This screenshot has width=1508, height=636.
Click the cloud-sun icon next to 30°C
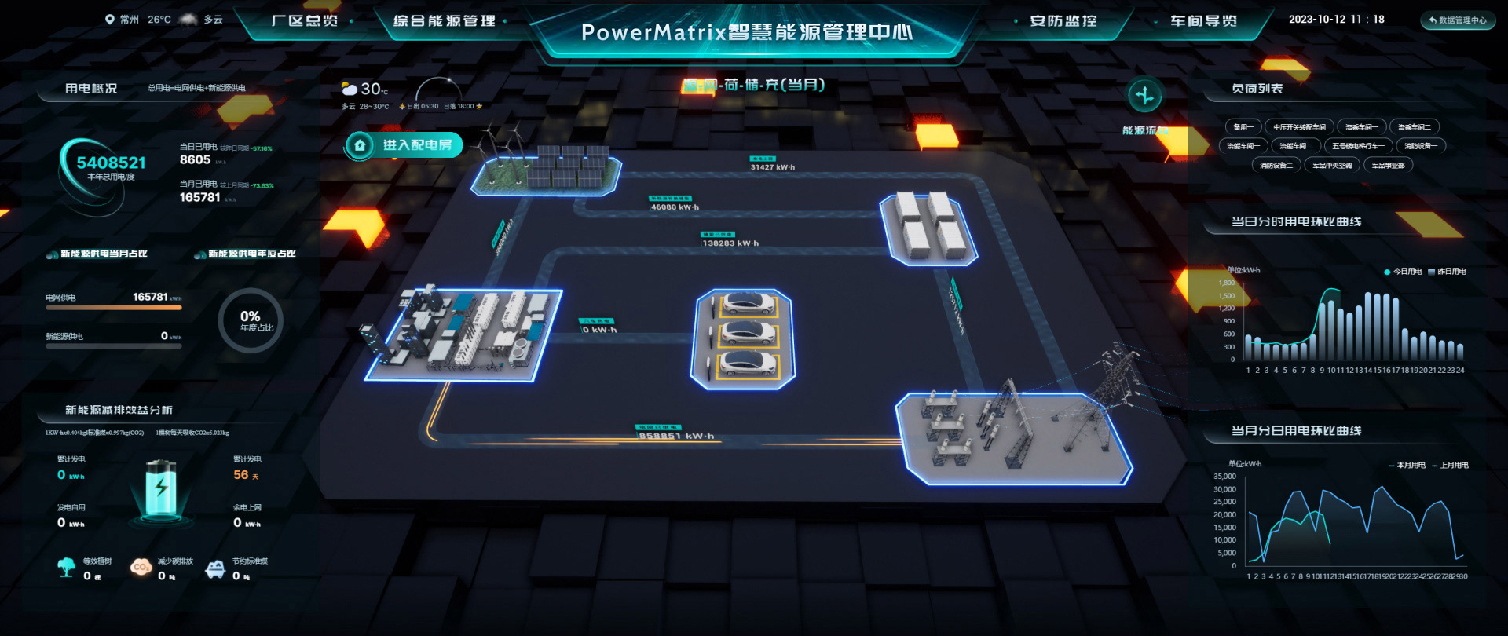(350, 89)
